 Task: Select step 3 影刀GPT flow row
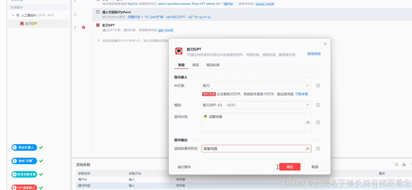point(252,27)
